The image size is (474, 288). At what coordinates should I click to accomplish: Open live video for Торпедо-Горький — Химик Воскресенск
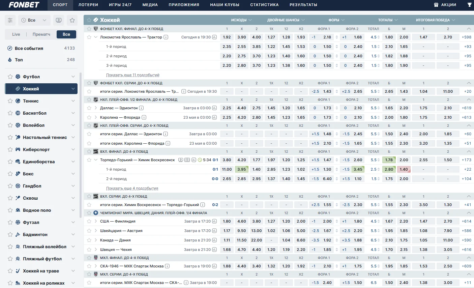pyautogui.click(x=181, y=160)
